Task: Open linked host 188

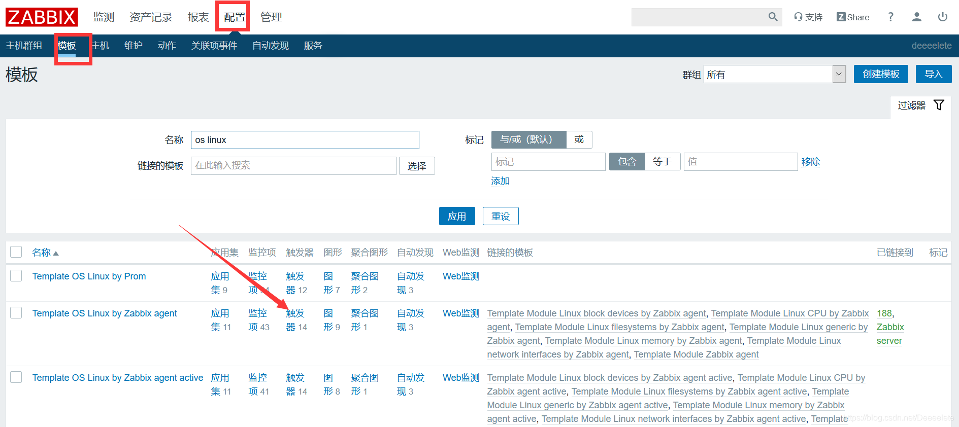Action: click(884, 313)
